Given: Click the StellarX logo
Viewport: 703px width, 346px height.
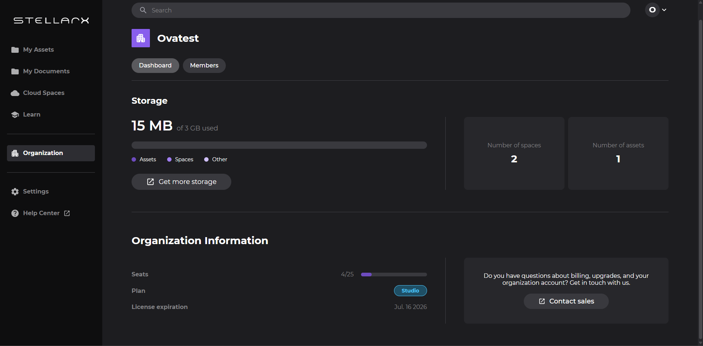Looking at the screenshot, I should tap(51, 21).
